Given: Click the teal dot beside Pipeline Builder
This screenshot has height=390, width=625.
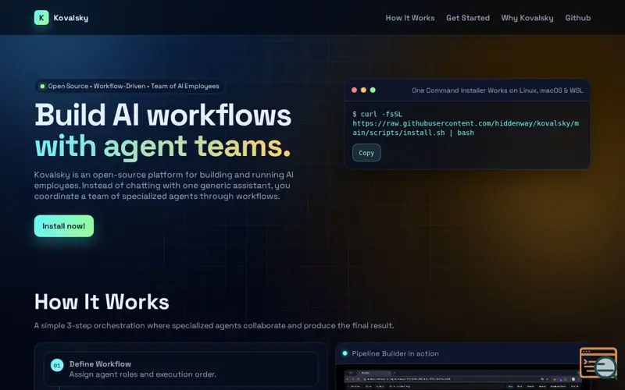Looking at the screenshot, I should (x=345, y=353).
